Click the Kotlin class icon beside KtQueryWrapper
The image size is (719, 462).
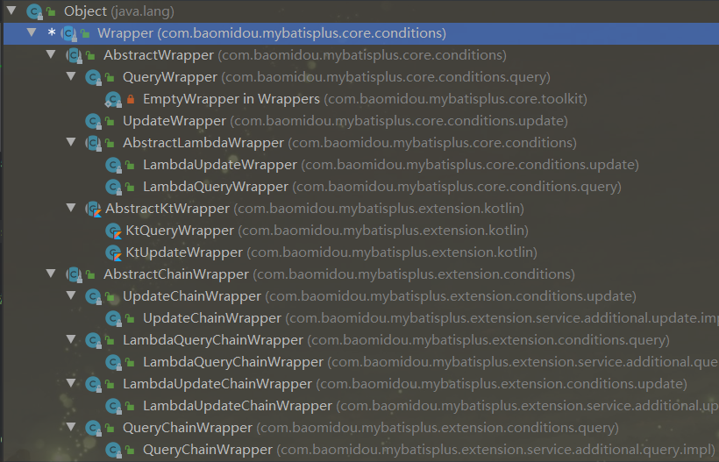tap(113, 231)
